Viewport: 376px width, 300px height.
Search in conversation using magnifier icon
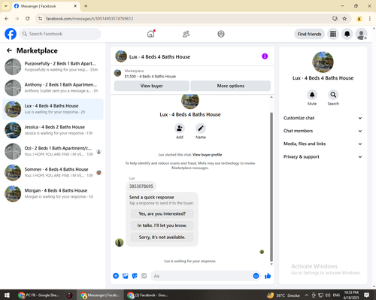(x=333, y=95)
